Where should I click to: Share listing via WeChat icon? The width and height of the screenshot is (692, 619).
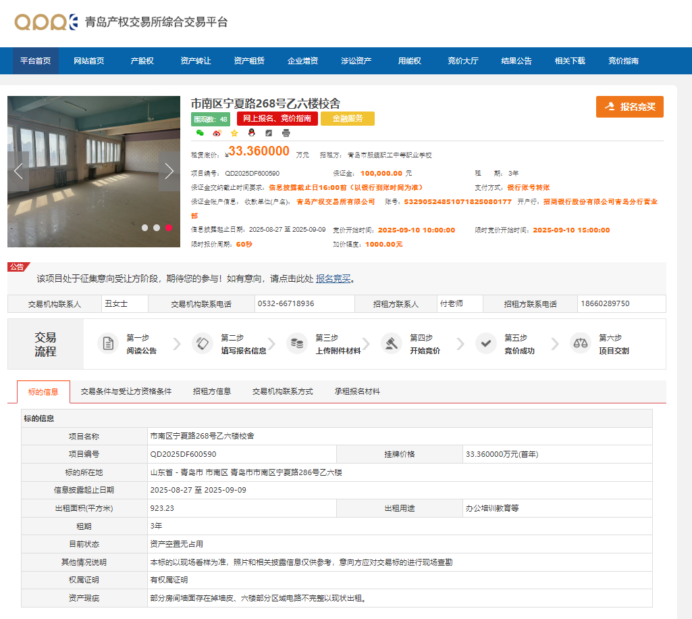pyautogui.click(x=200, y=133)
